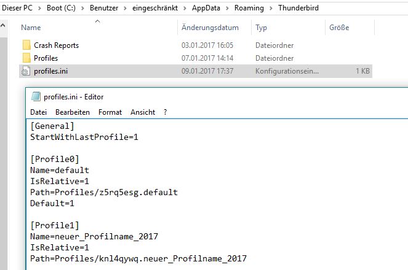Sort by Änderungsdatum column header
The width and height of the screenshot is (408, 270).
210,28
